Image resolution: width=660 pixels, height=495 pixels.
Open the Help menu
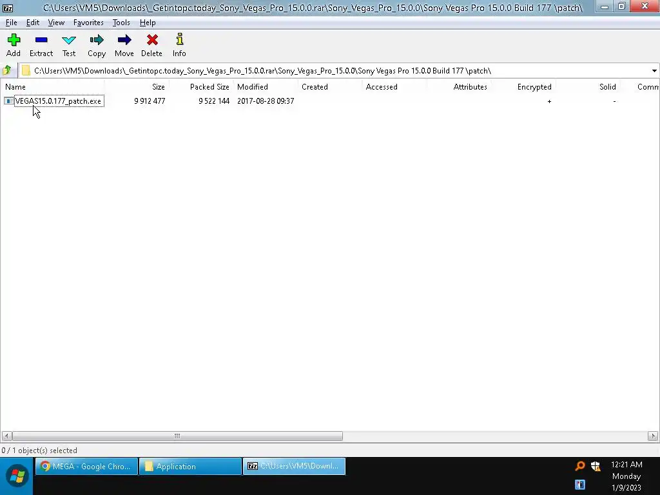pyautogui.click(x=148, y=23)
